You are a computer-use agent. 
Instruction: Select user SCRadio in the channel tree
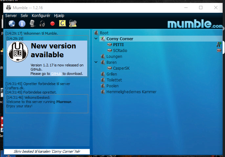(120, 50)
